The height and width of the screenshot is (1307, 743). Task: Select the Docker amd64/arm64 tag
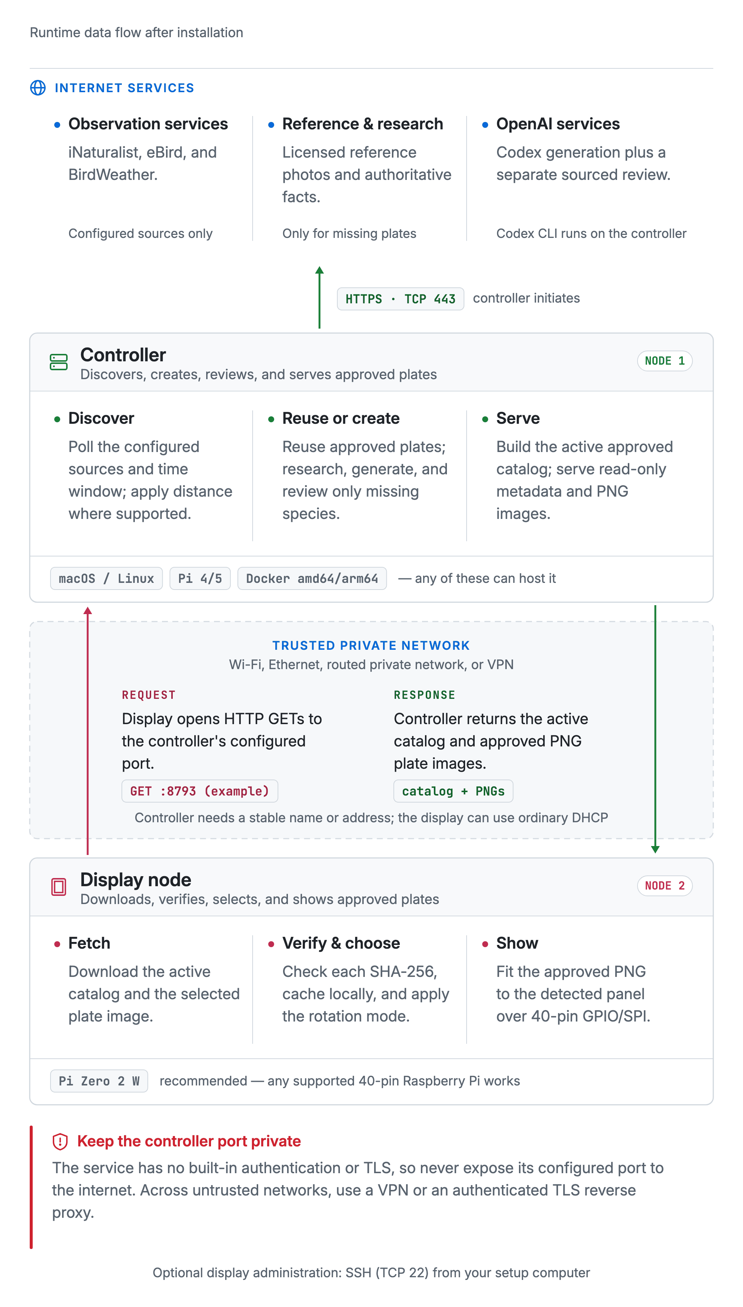click(312, 578)
